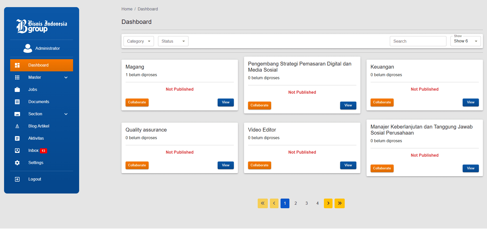Expand the Master menu chevron
Screen dimensions: 487x242
[x=66, y=77]
